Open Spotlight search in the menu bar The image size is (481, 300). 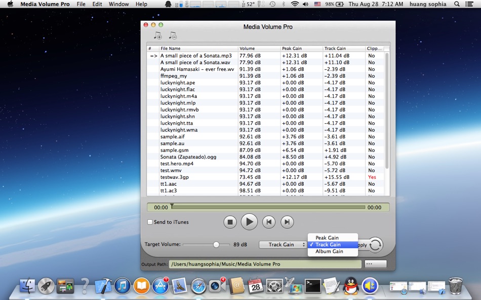coord(457,4)
